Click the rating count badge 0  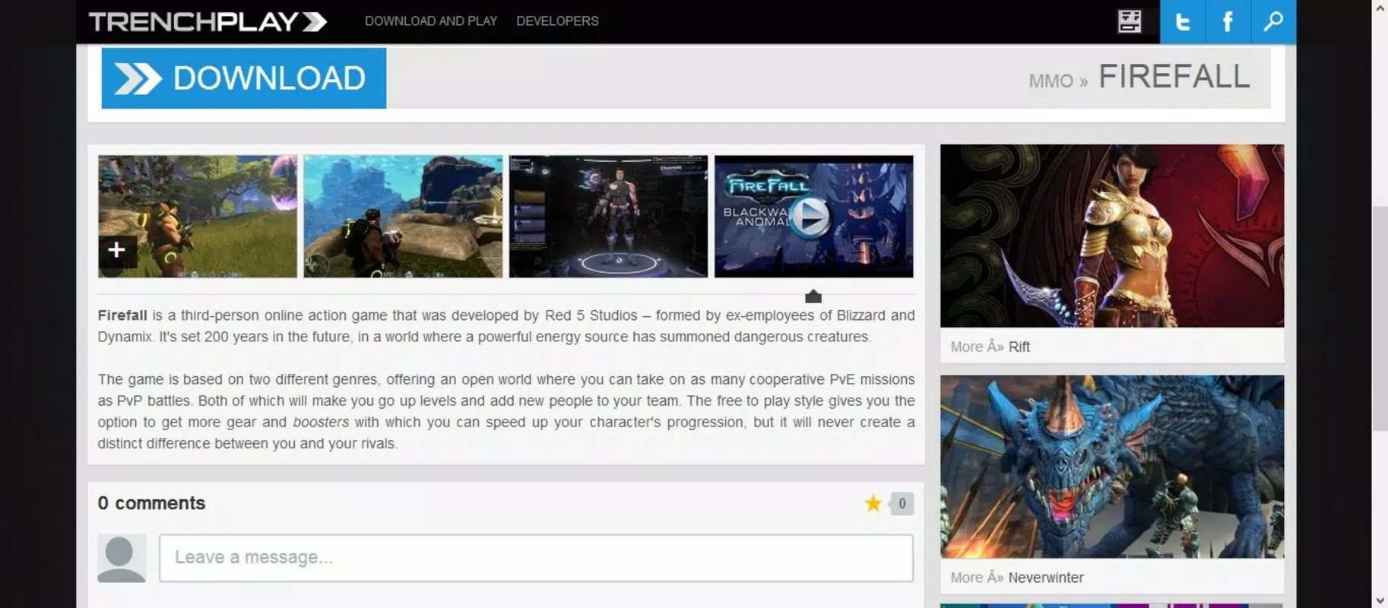(x=902, y=503)
